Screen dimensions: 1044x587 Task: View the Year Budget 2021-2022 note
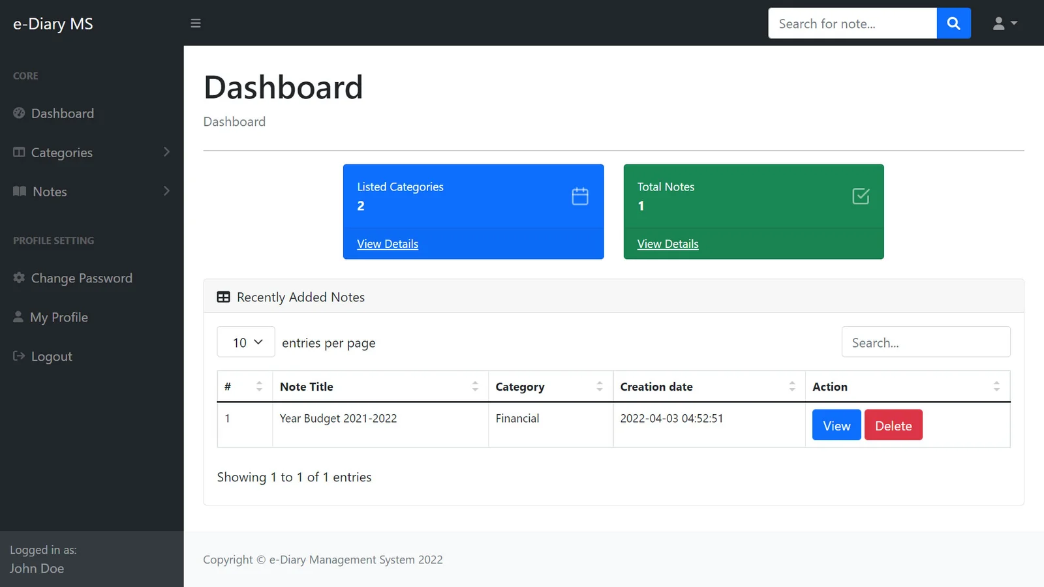[x=837, y=425]
